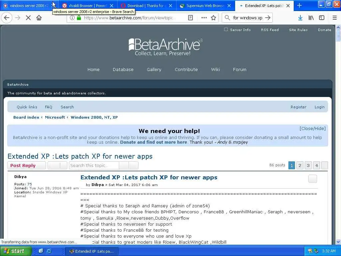Screen dimensions: 341x256
Task: Click the BetaArchive logo
Action: [x=165, y=47]
